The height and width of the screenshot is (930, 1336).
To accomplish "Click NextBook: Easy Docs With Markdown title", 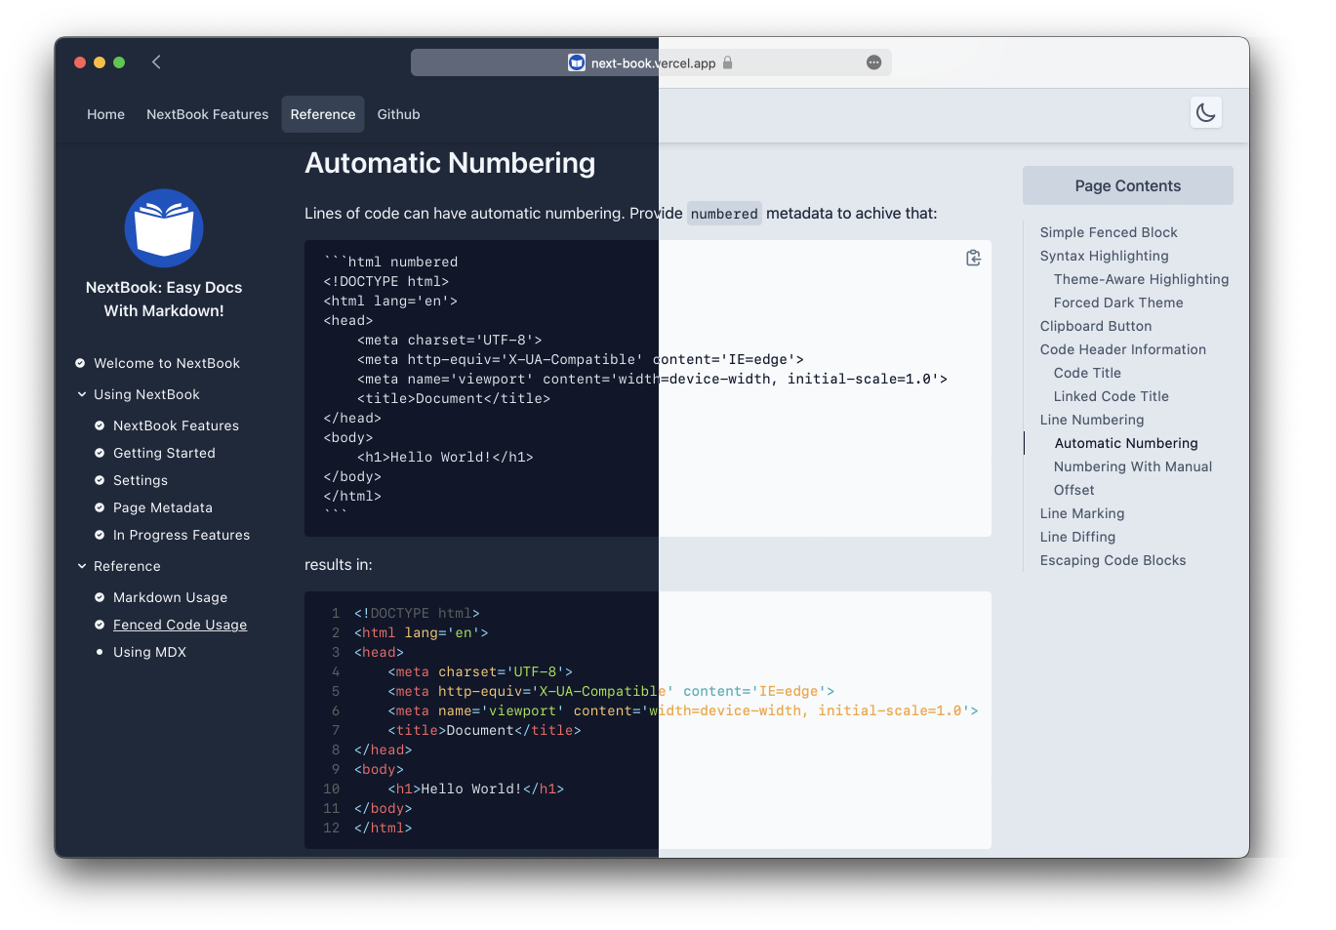I will (164, 299).
